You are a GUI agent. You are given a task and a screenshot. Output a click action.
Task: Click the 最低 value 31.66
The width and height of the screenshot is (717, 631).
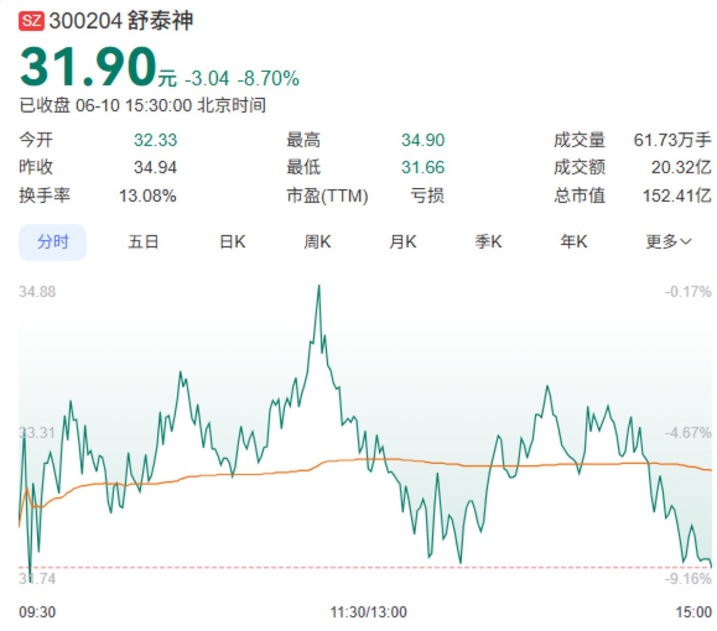coord(423,167)
